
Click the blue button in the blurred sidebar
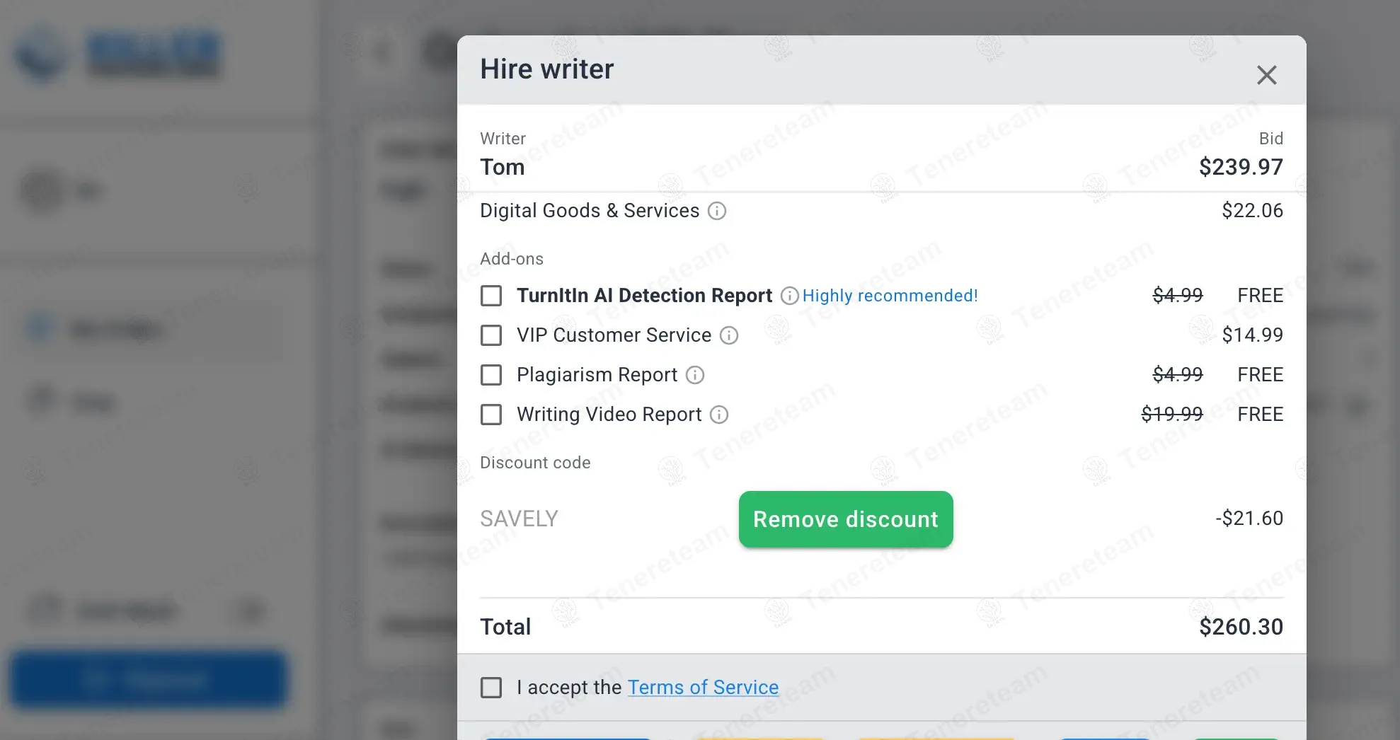149,679
